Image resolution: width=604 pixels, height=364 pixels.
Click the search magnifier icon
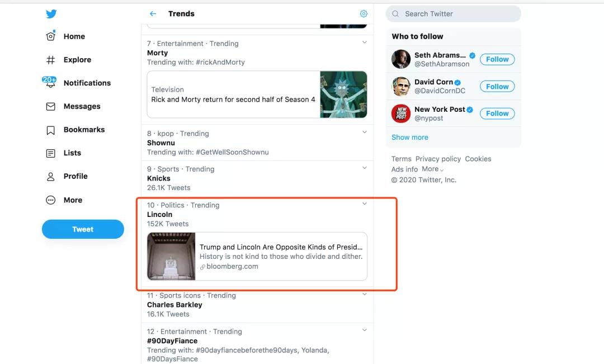tap(395, 14)
